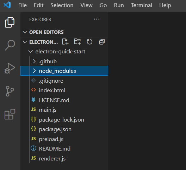Create a new file with New File icon
Viewport: 186px width, 170px height.
tap(65, 42)
